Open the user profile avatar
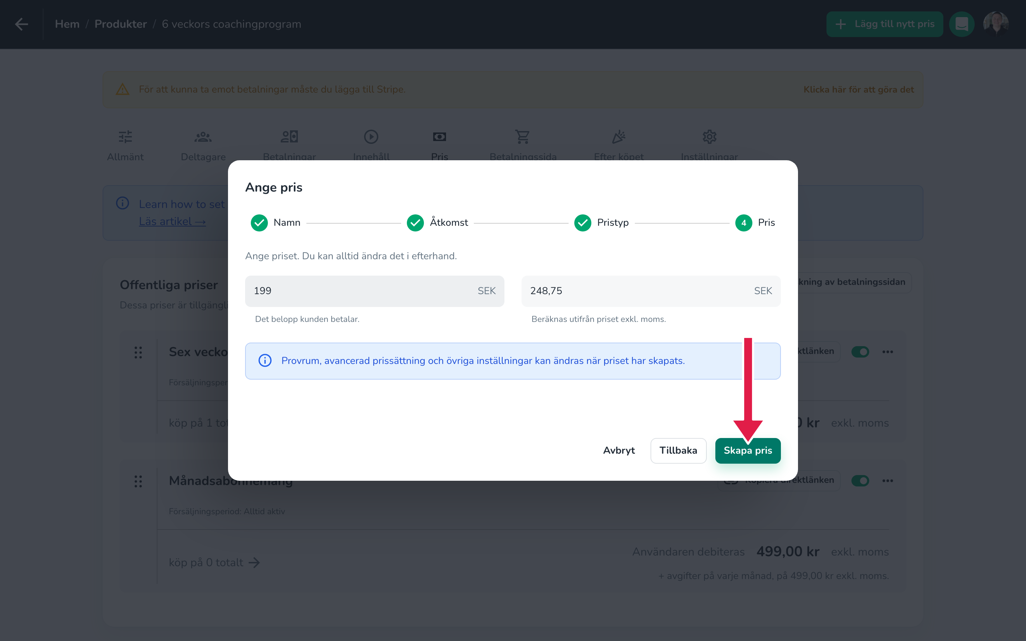Screen dimensions: 1026x641 (x=995, y=24)
